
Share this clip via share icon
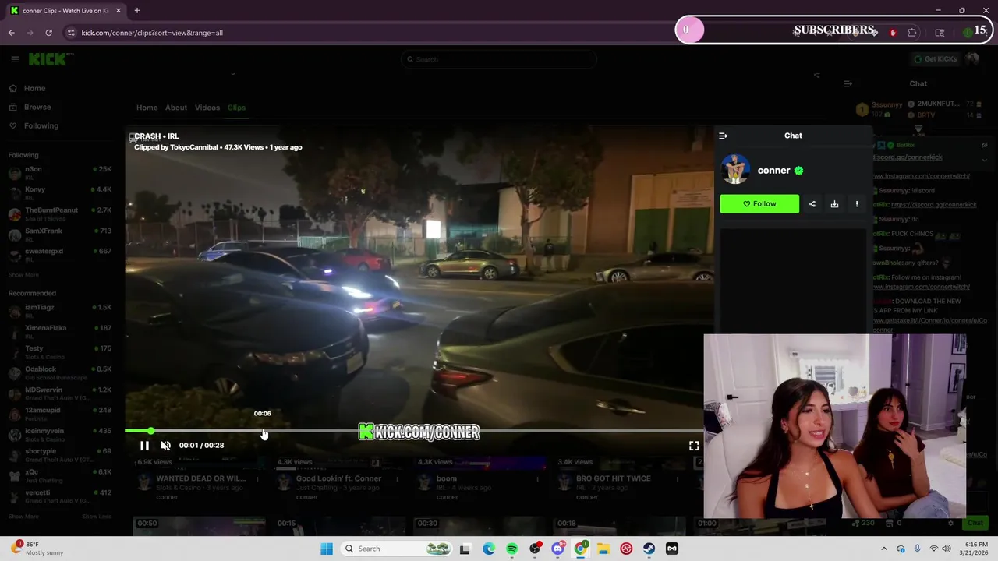click(x=812, y=204)
